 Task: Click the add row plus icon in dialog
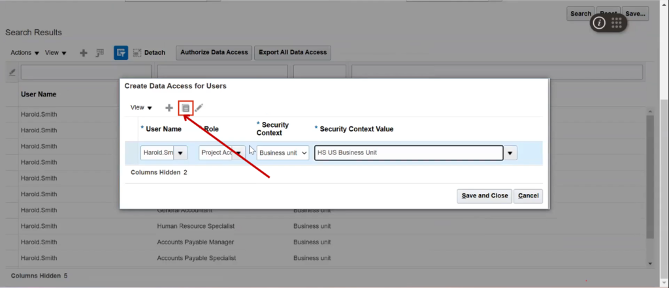(x=169, y=108)
